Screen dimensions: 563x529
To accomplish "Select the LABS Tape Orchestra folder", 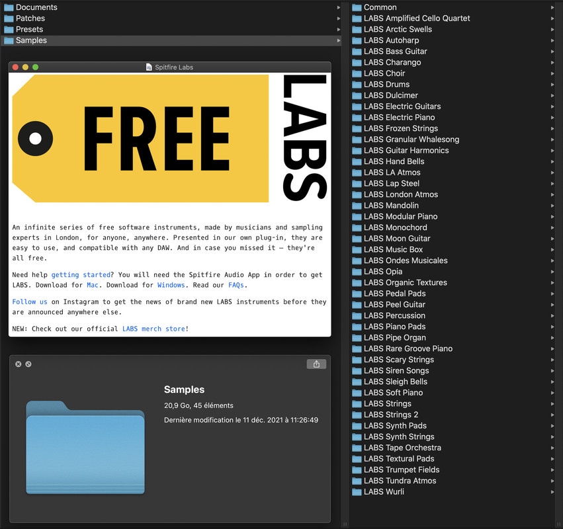I will click(453, 448).
